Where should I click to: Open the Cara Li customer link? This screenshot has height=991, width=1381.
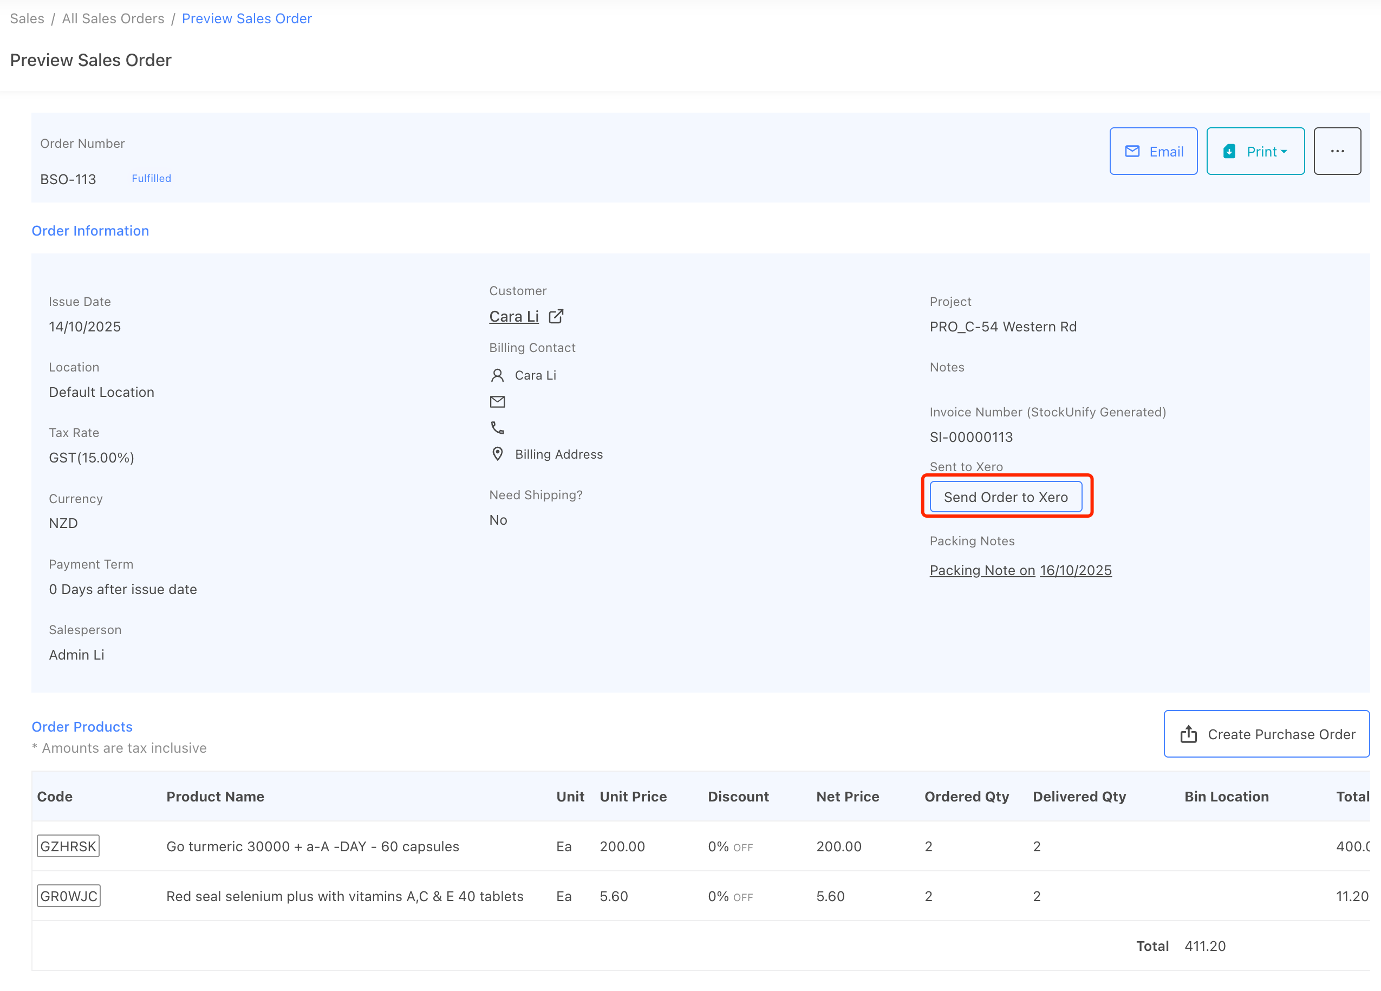[x=514, y=317]
